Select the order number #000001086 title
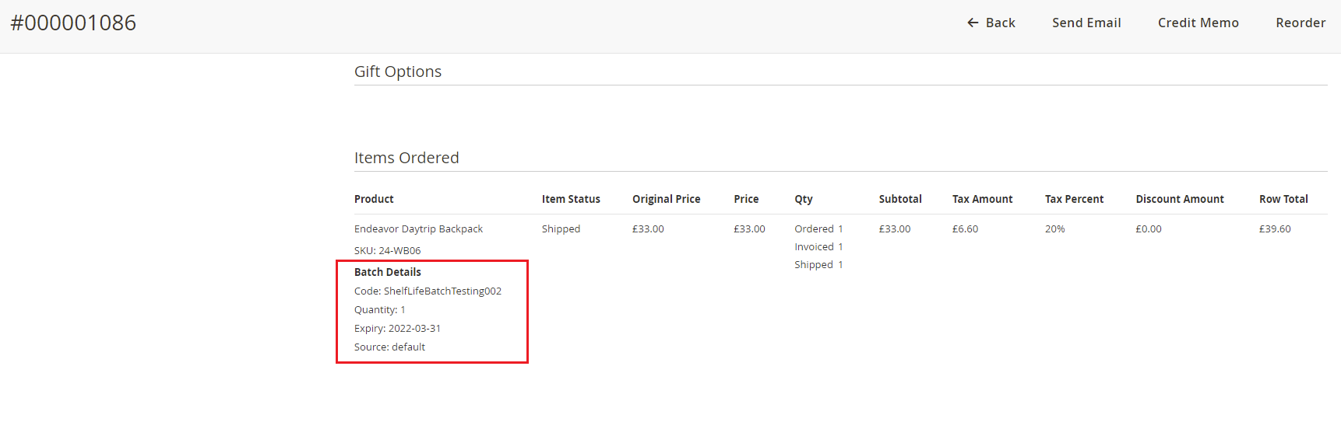Image resolution: width=1341 pixels, height=422 pixels. tap(73, 23)
